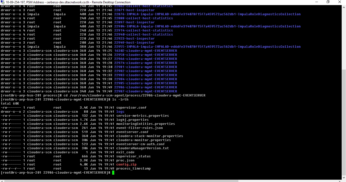This screenshot has width=346, height=182.
Task: Click the process_timestamp file entry
Action: pos(133,169)
